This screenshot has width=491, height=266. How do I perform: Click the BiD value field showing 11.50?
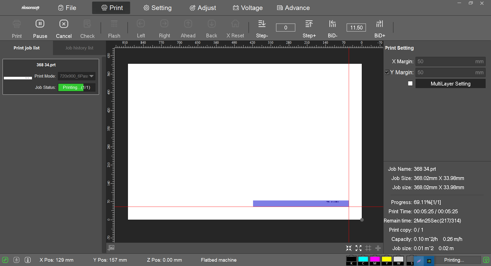click(x=356, y=27)
